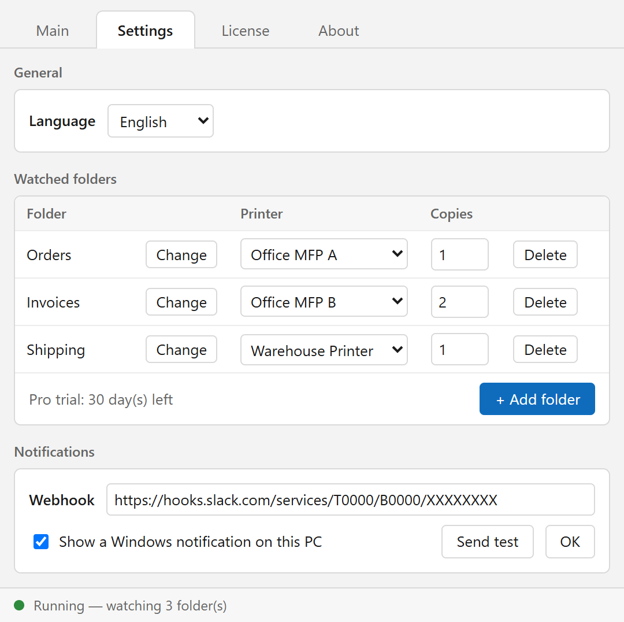Switch to the Main tab

53,31
